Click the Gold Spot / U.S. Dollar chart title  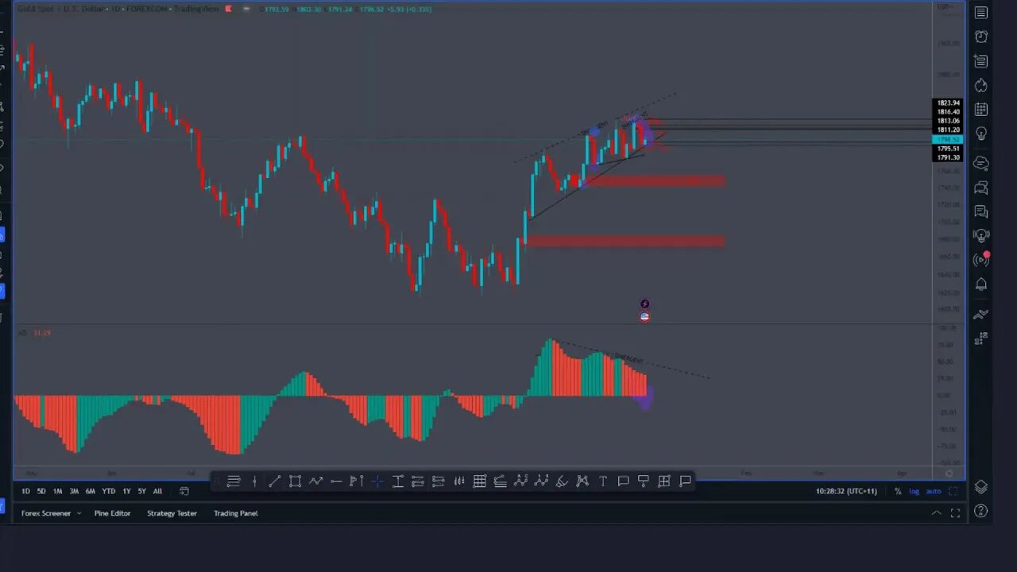[118, 9]
